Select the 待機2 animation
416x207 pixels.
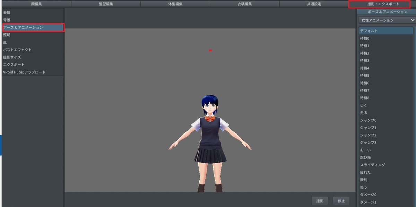387,53
